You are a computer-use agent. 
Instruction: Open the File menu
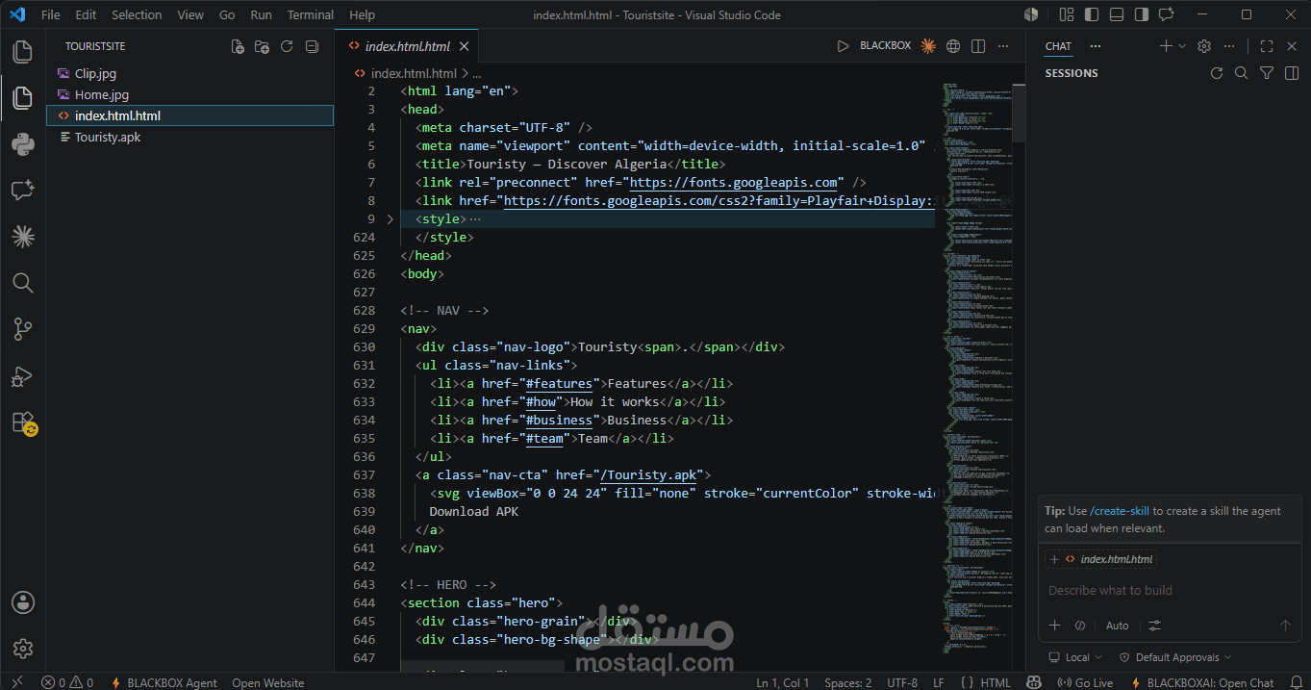pos(50,14)
